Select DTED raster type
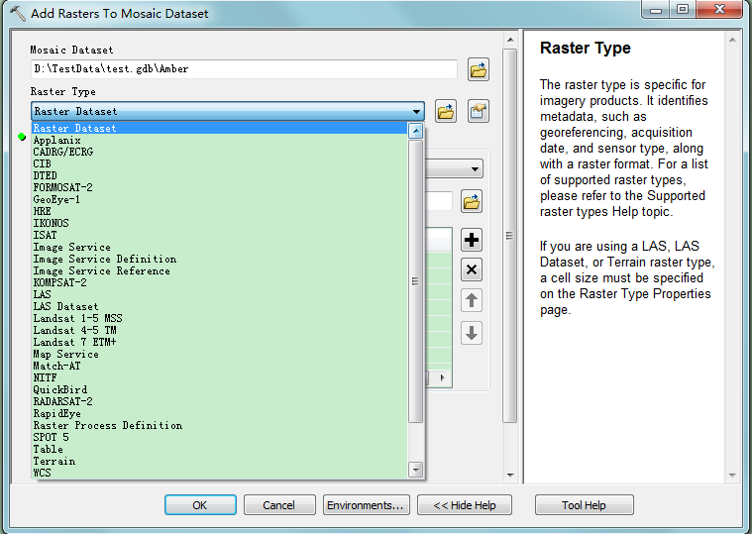The width and height of the screenshot is (752, 534). (220, 175)
